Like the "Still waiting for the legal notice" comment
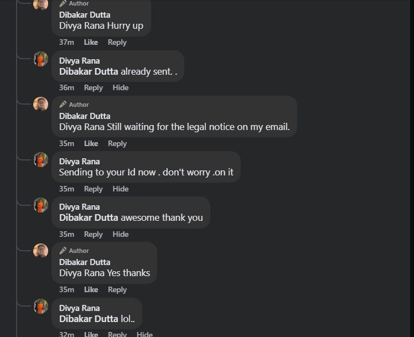The image size is (414, 337). (91, 143)
